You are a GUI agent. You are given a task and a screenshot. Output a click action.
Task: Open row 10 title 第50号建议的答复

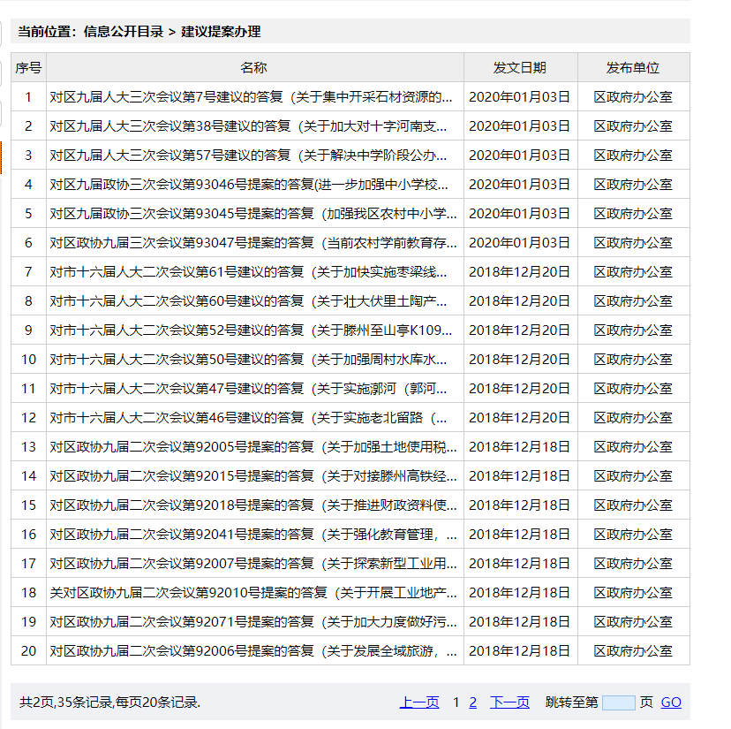coord(248,360)
